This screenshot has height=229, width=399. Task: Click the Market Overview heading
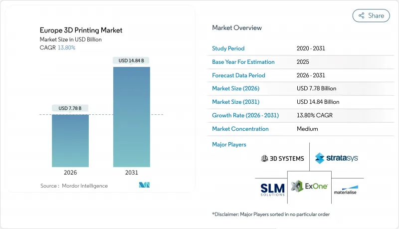tap(237, 28)
